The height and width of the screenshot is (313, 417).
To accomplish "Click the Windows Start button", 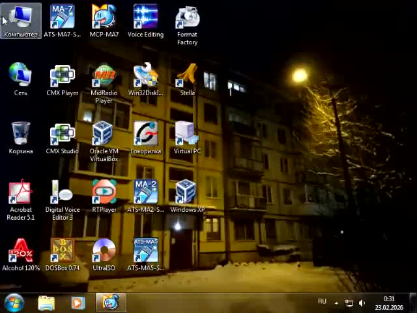I will (14, 303).
